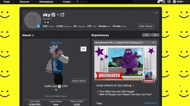The width and height of the screenshot is (190, 106).
Task: Click the Last Online Now value
Action: coord(56,105)
